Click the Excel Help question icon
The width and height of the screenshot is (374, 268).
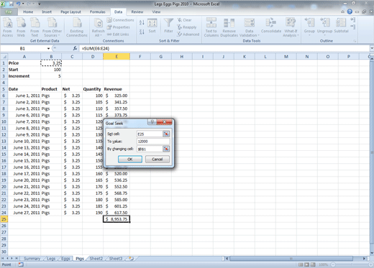click(350, 11)
